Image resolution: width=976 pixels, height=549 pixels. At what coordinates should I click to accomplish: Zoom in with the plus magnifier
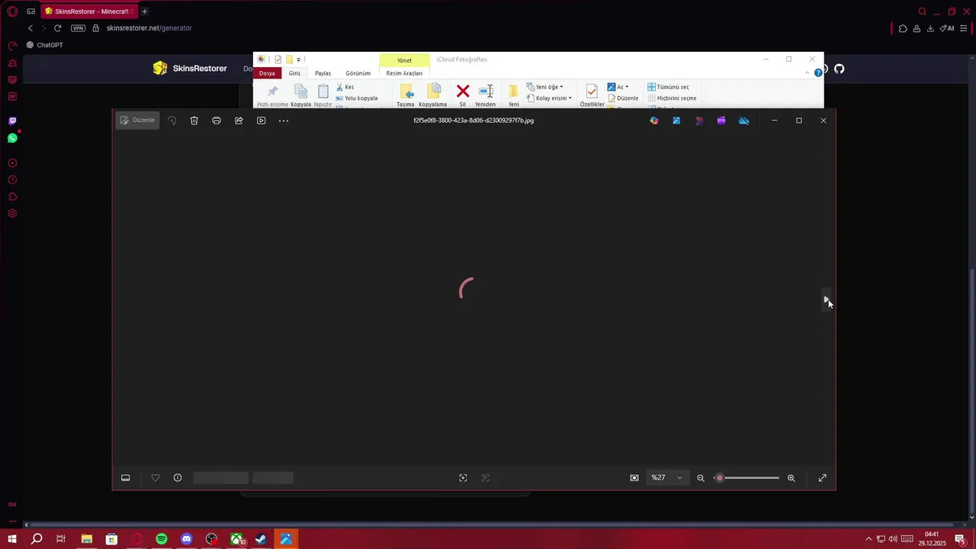click(x=791, y=478)
